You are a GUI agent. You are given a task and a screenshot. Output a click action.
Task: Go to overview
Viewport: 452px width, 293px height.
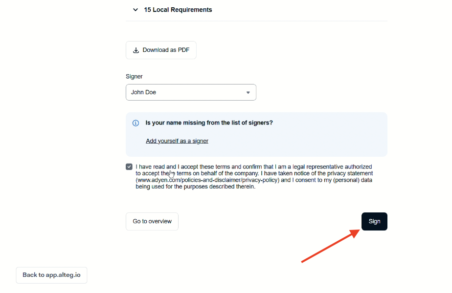(152, 221)
